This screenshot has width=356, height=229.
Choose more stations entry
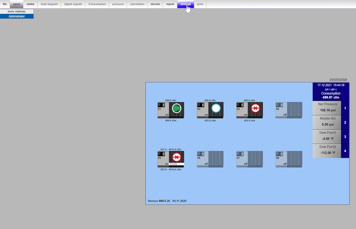(x=17, y=11)
